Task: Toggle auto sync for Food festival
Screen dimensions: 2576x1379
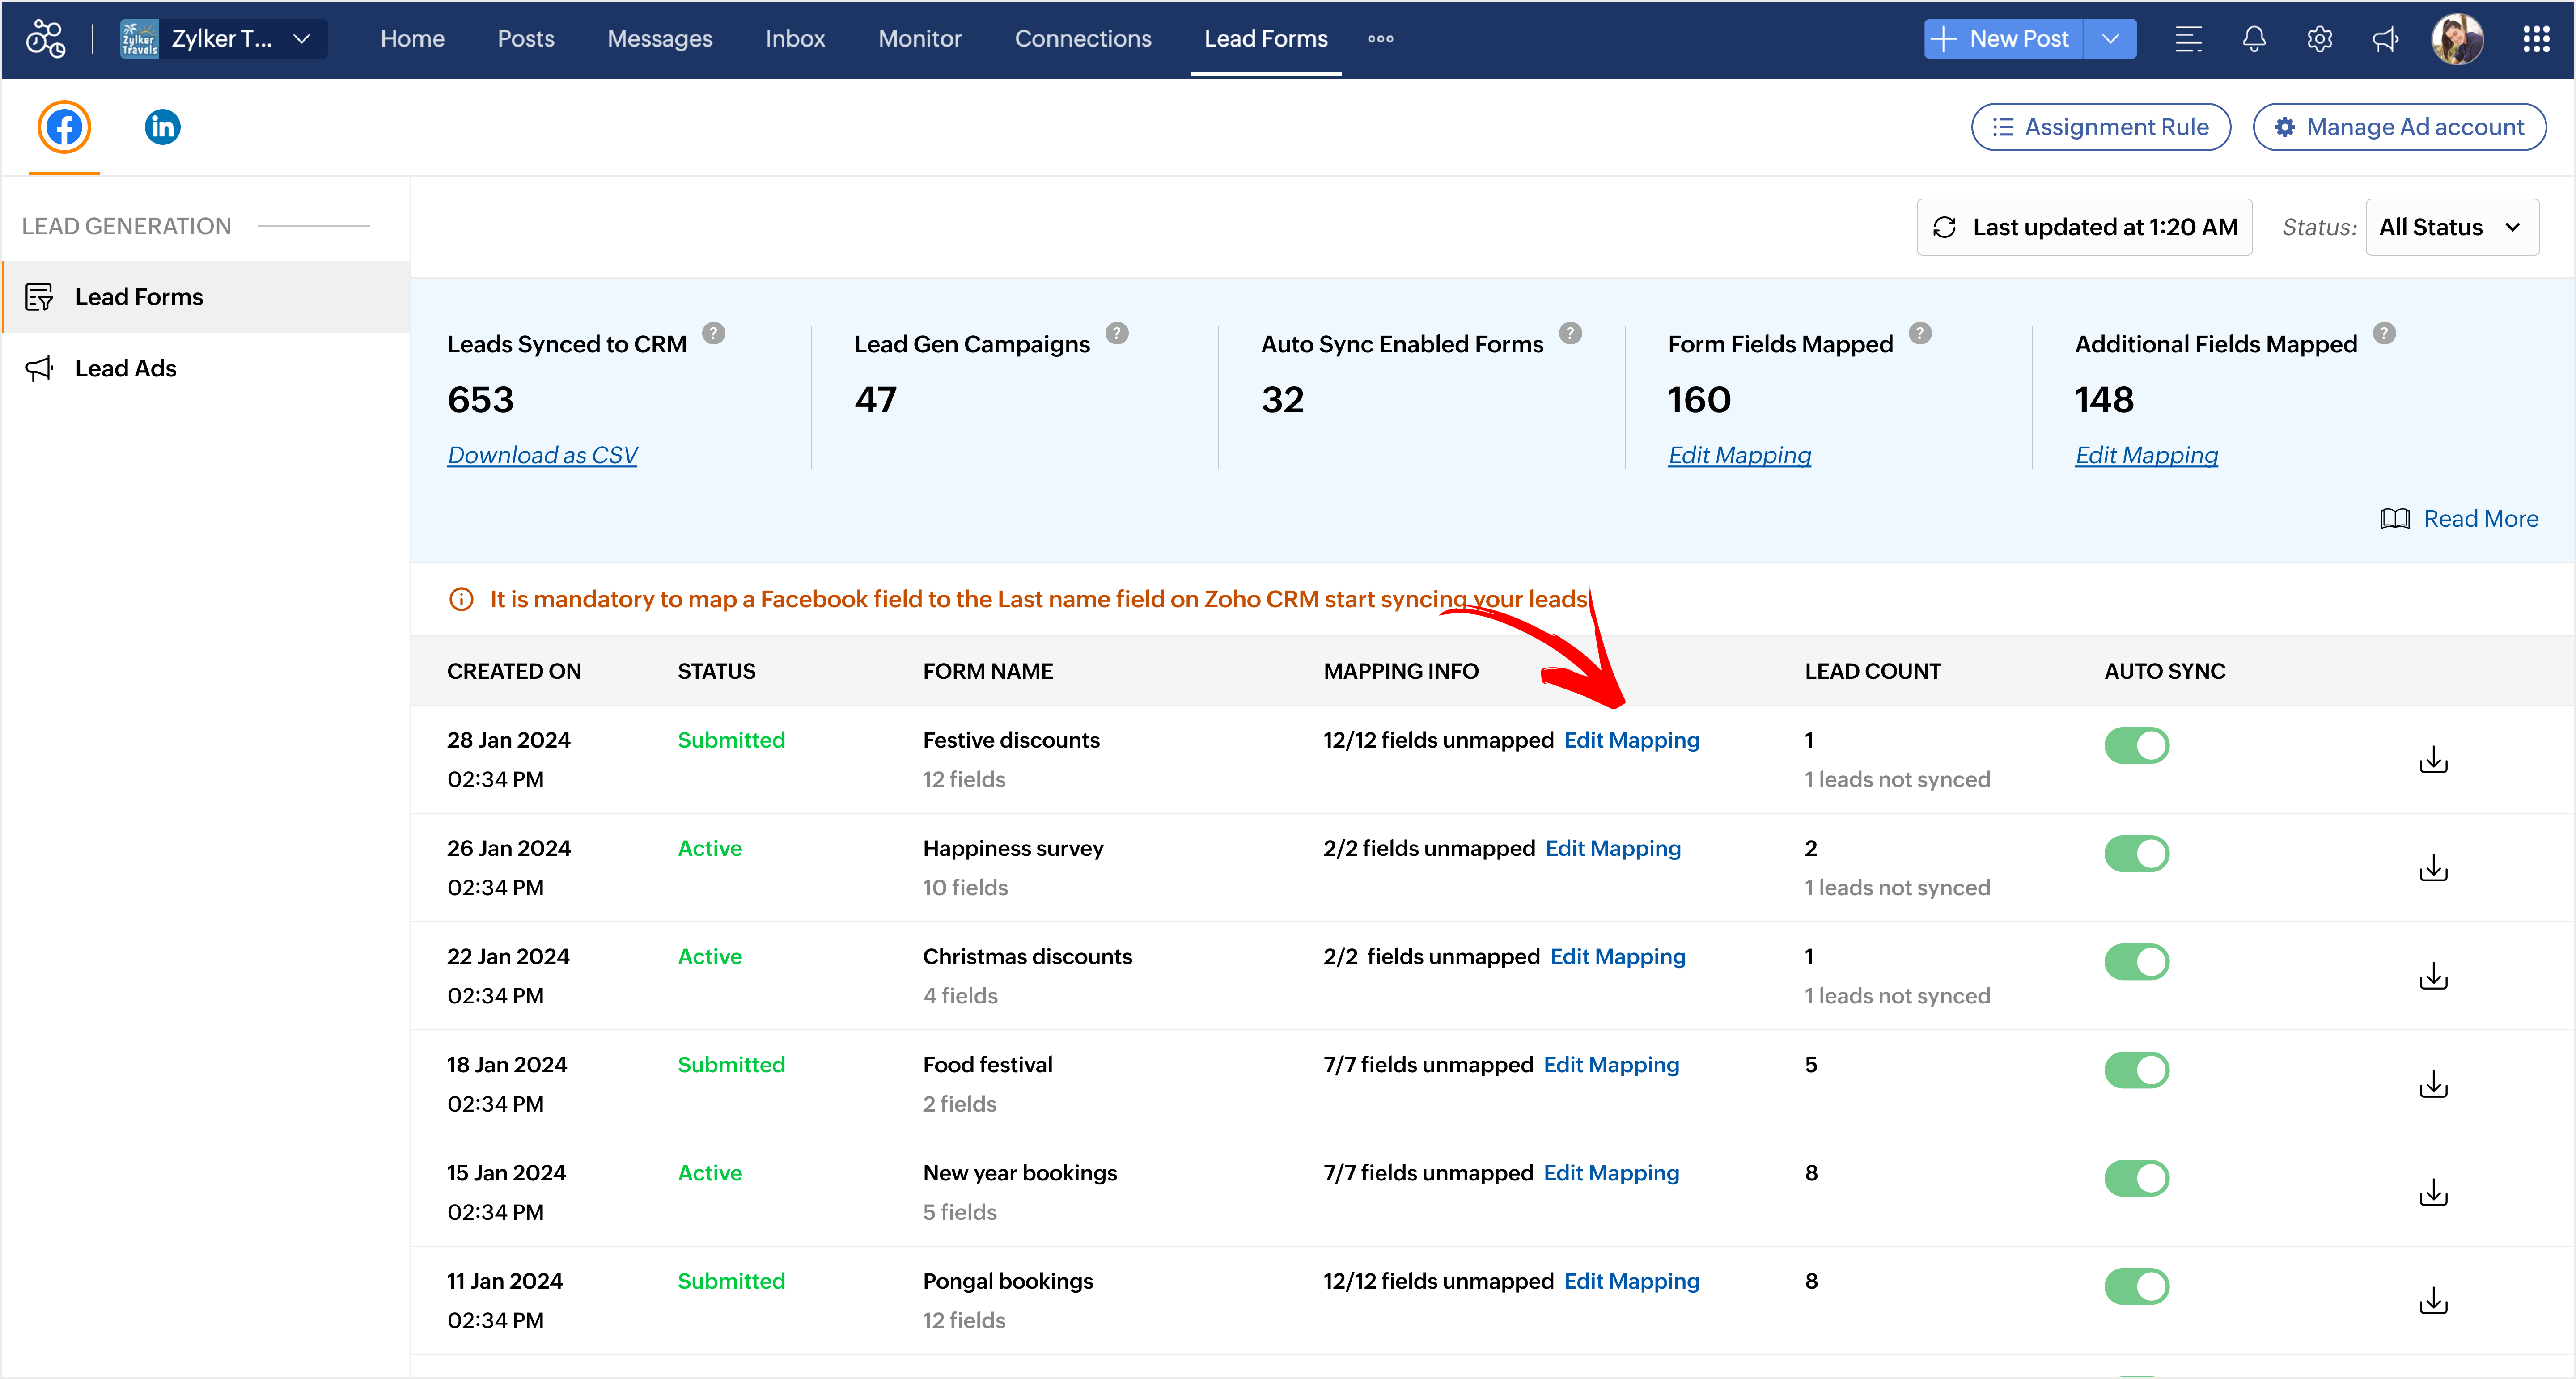Action: point(2136,1069)
